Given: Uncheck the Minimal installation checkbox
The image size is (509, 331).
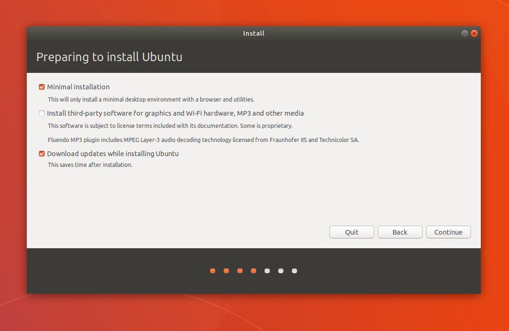Looking at the screenshot, I should tap(41, 87).
